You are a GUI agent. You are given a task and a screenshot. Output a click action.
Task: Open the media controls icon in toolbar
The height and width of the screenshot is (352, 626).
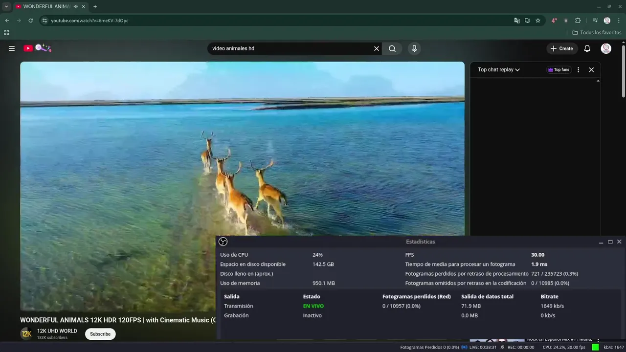(x=595, y=21)
